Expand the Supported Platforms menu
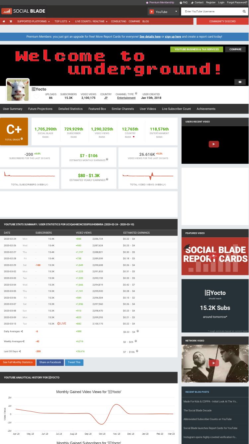249x444 pixels. click(34, 21)
